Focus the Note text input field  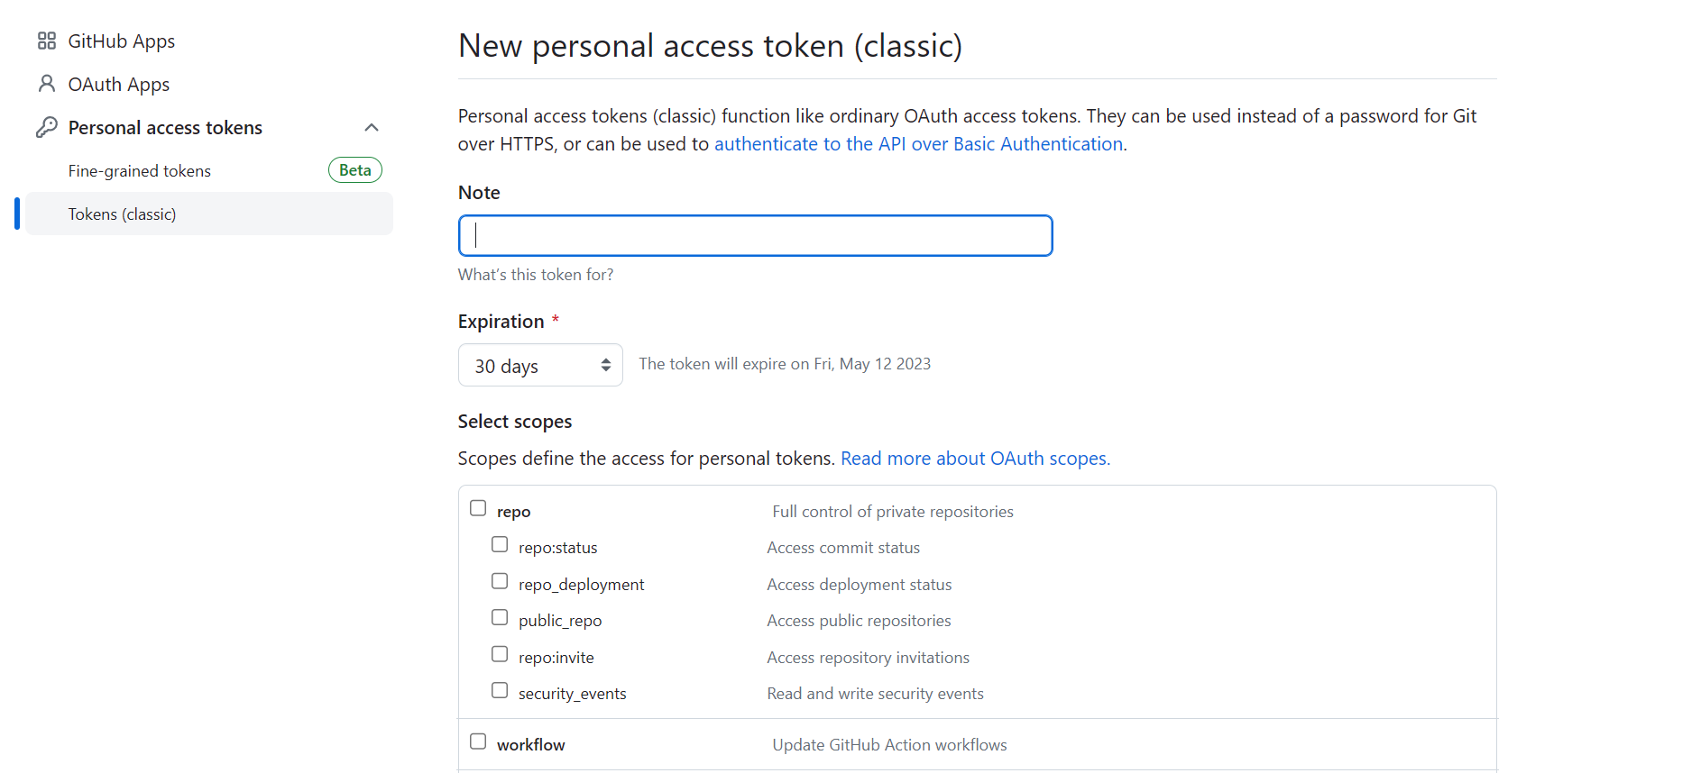[x=756, y=235]
